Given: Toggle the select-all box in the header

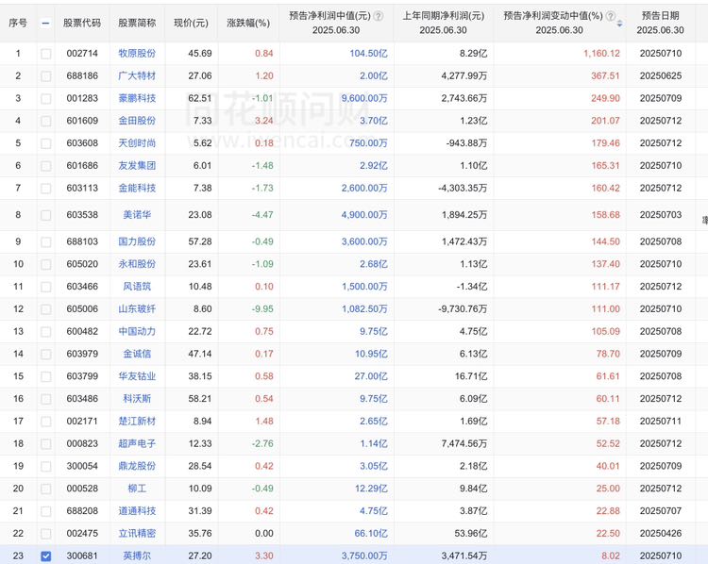Looking at the screenshot, I should (x=45, y=23).
